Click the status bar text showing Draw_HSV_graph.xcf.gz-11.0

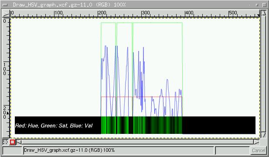click(x=69, y=150)
